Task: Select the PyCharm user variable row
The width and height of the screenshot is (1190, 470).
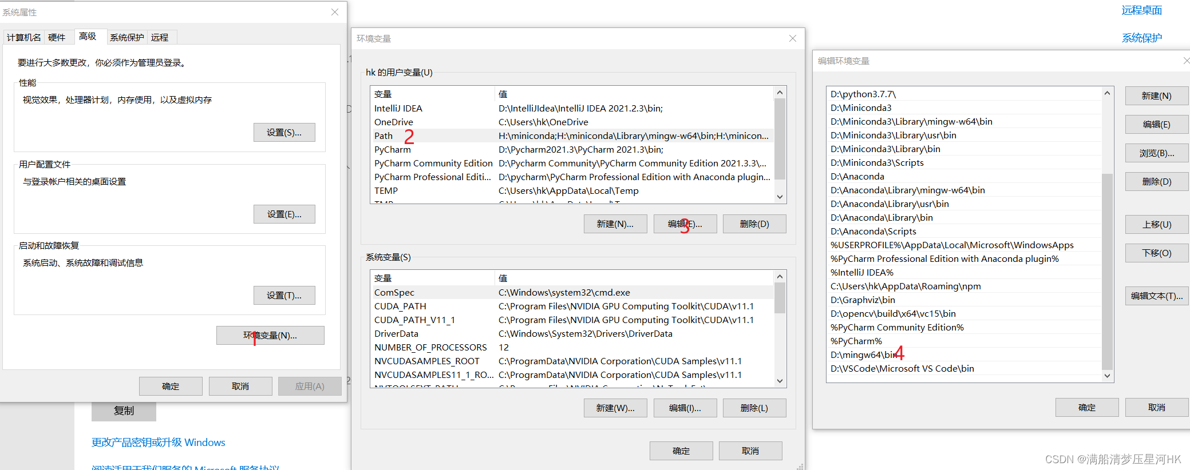Action: click(572, 149)
